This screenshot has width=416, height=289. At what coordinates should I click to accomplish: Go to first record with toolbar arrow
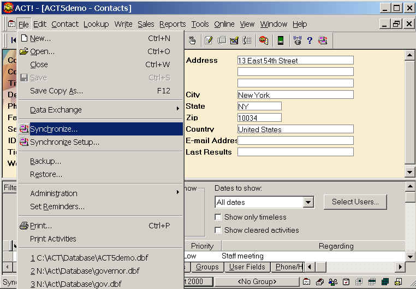click(x=13, y=40)
